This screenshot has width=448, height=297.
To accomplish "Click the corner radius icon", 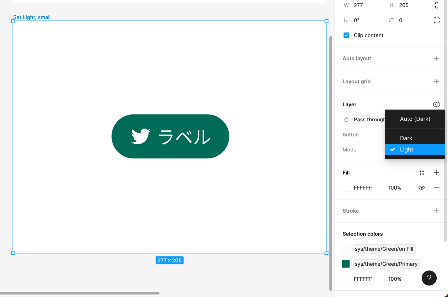I will pyautogui.click(x=391, y=20).
